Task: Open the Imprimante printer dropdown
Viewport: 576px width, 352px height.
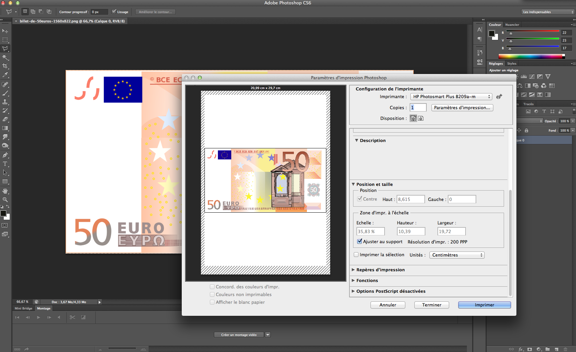Action: point(451,96)
